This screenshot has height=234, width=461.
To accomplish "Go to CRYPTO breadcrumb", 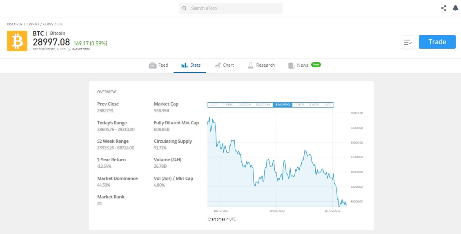I will [x=33, y=24].
